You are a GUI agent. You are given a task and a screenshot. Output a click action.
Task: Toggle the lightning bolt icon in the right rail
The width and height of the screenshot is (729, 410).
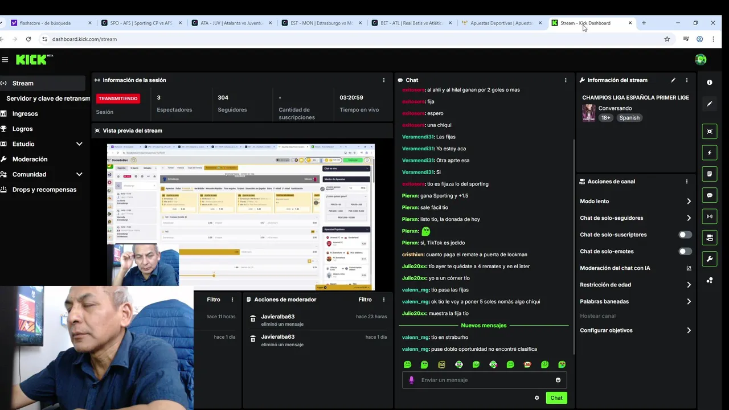(x=710, y=153)
